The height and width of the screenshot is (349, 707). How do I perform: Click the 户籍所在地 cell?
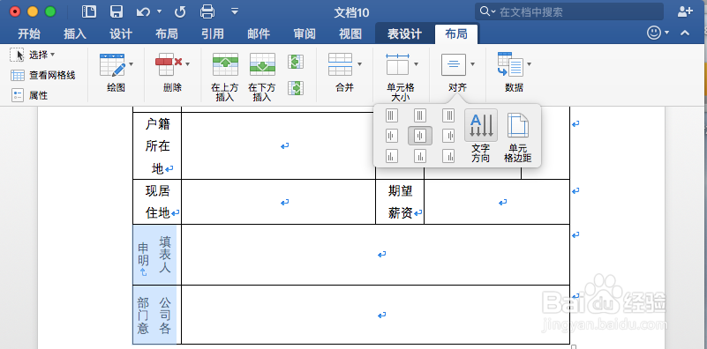tap(157, 146)
